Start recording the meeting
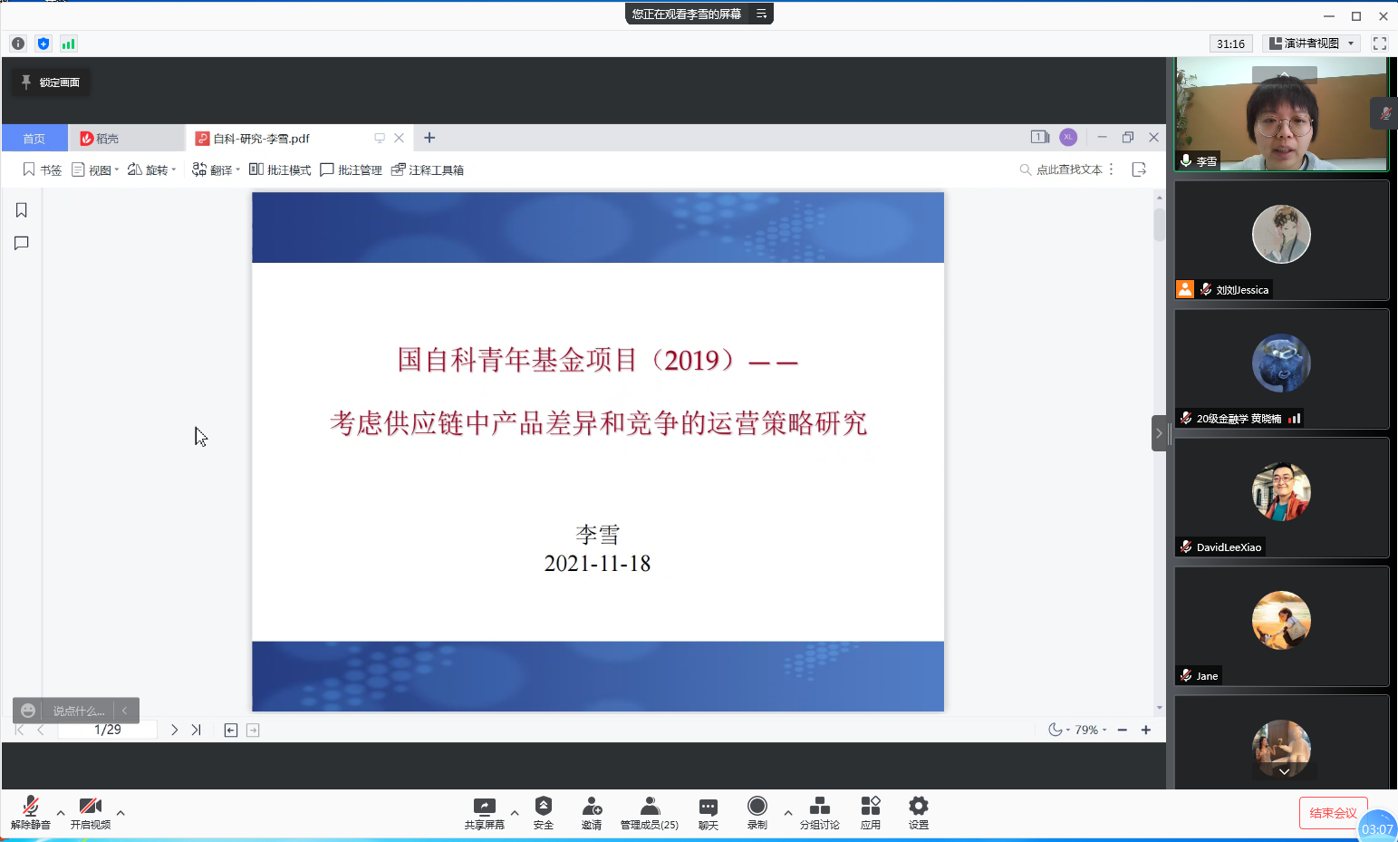Viewport: 1398px width, 842px height. click(x=757, y=812)
